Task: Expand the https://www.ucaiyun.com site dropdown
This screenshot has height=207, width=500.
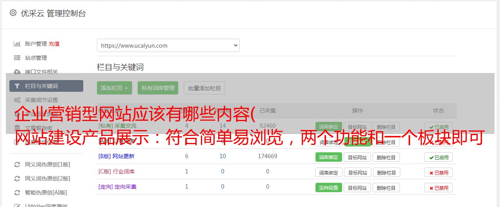Action: coord(168,45)
